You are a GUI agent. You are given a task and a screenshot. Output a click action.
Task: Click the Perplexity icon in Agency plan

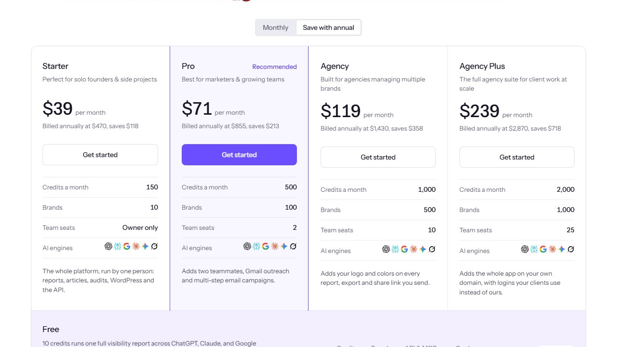click(x=395, y=249)
